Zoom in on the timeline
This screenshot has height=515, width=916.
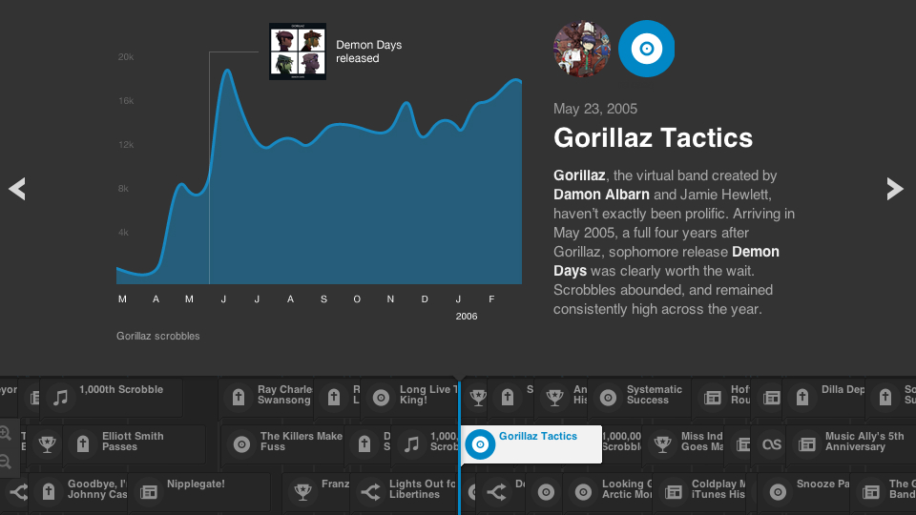point(6,434)
